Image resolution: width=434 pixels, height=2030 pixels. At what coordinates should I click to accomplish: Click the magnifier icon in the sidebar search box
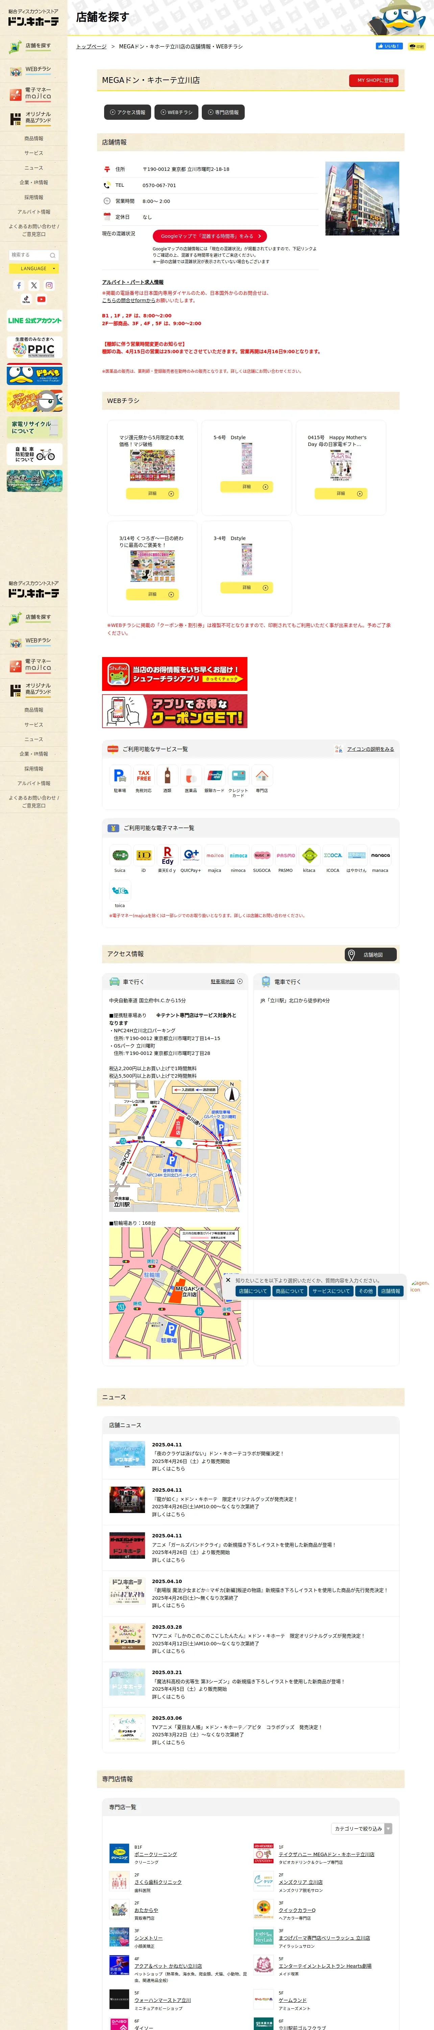coord(53,255)
